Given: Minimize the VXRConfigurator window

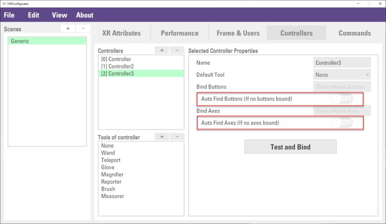Looking at the screenshot, I should point(358,3).
